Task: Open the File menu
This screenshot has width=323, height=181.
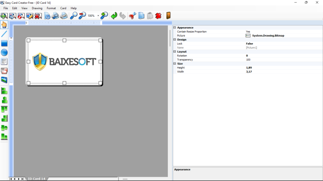Action: point(6,8)
